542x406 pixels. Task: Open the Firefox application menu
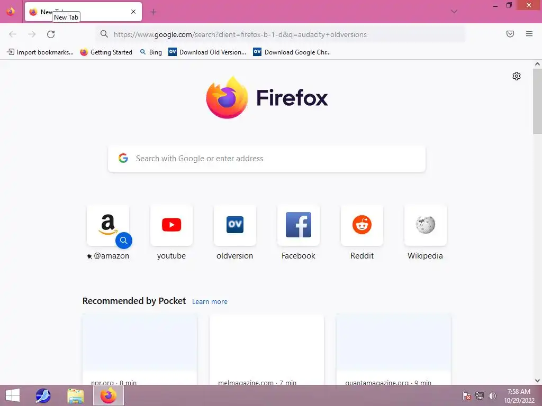point(529,34)
